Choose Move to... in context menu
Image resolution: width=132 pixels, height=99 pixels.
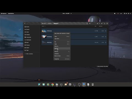62,46
